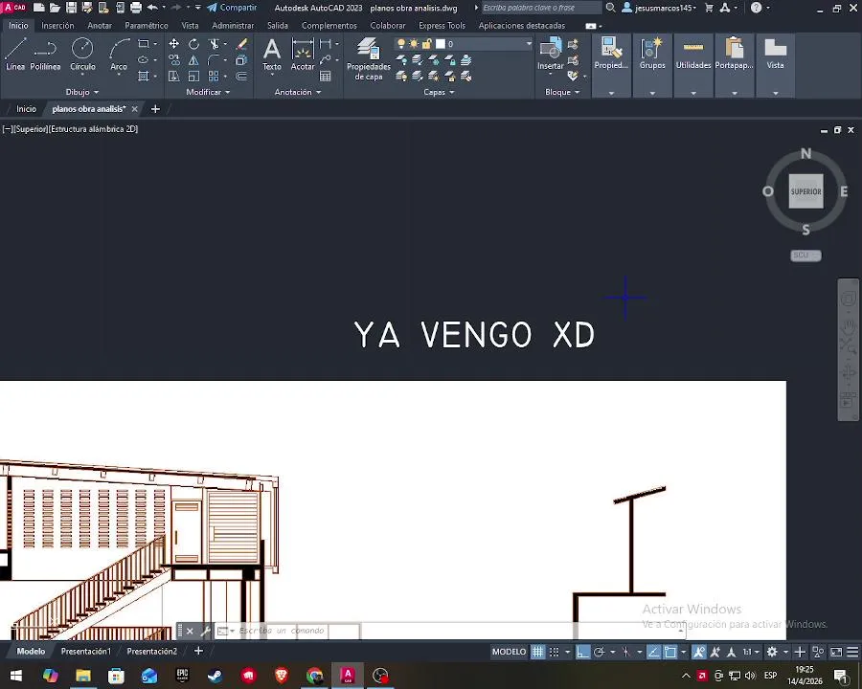Image resolution: width=862 pixels, height=689 pixels.
Task: Expand the Propiedades panel dropdown
Action: point(611,93)
